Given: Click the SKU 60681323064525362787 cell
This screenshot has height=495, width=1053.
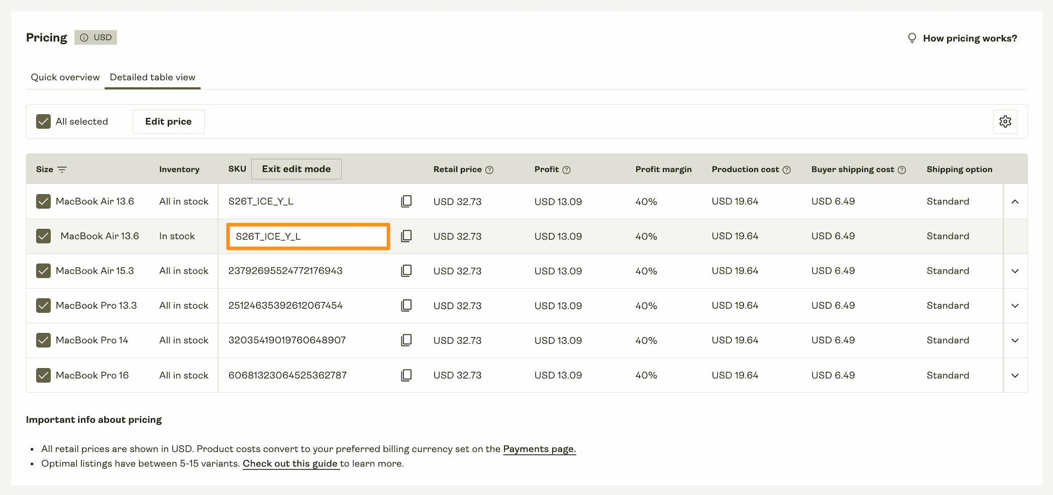Looking at the screenshot, I should pyautogui.click(x=287, y=375).
